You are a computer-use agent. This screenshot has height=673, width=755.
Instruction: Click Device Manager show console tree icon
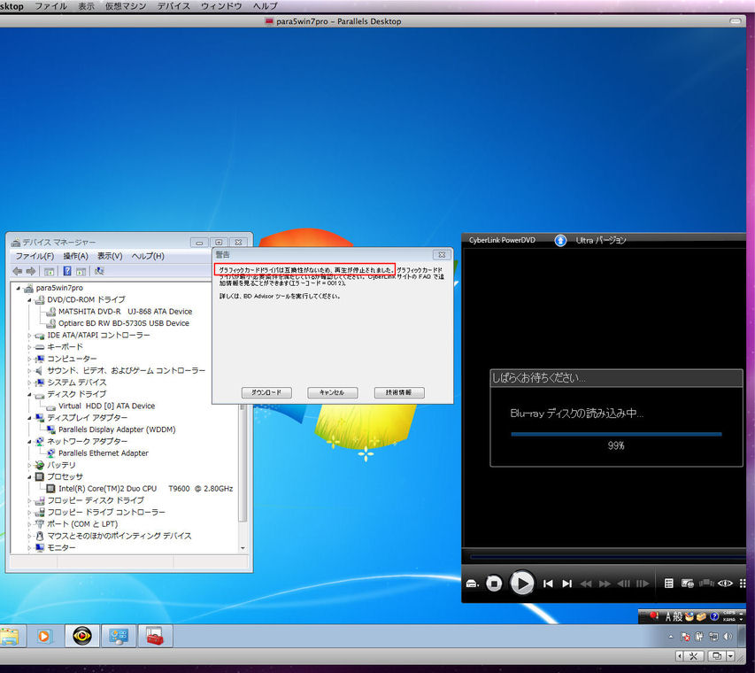click(x=49, y=271)
